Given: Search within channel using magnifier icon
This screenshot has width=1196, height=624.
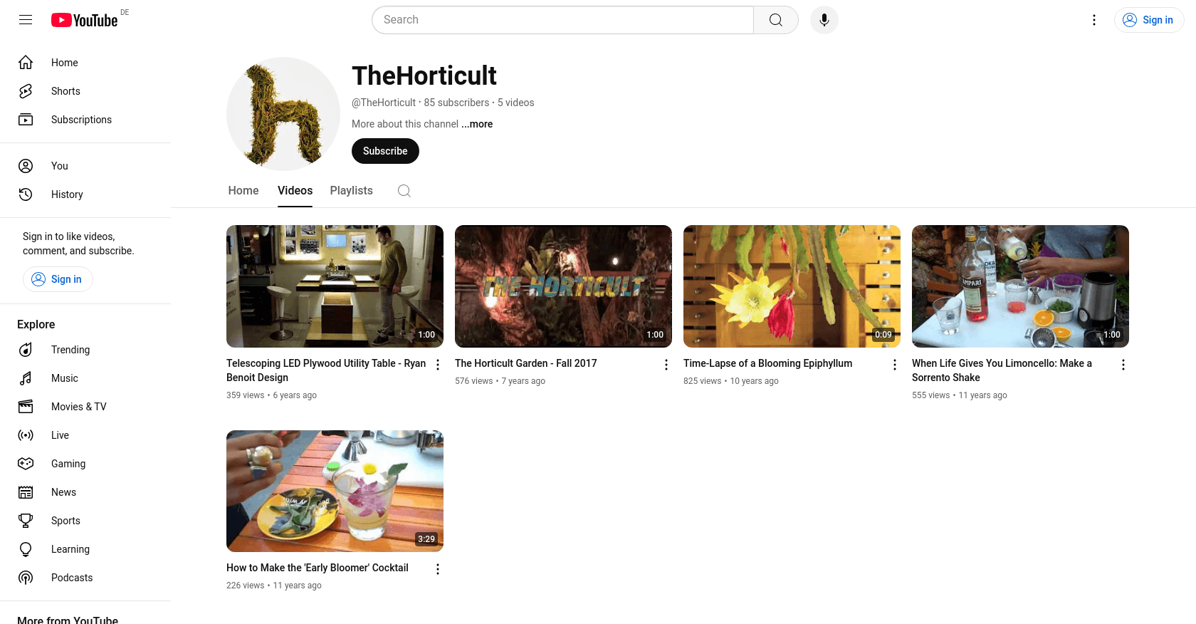Looking at the screenshot, I should click(x=404, y=191).
